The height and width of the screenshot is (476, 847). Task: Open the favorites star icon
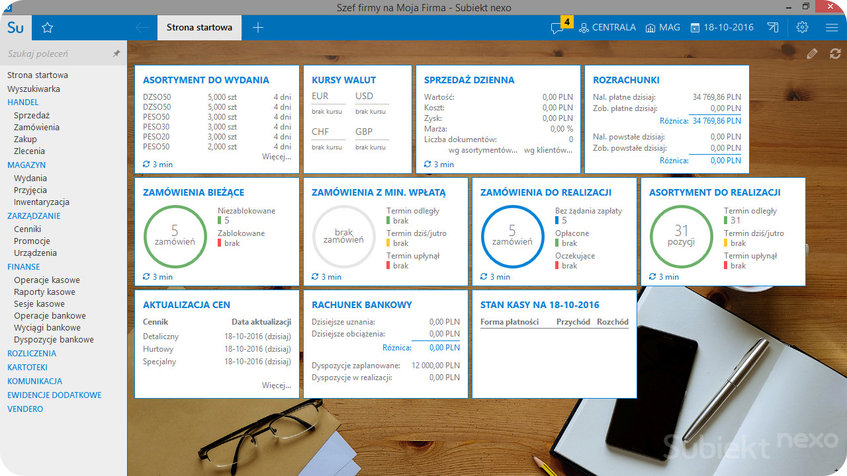coord(47,28)
